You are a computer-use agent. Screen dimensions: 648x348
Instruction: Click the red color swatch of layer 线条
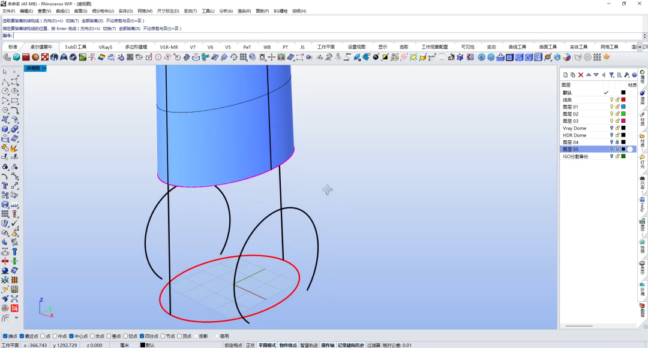(623, 100)
